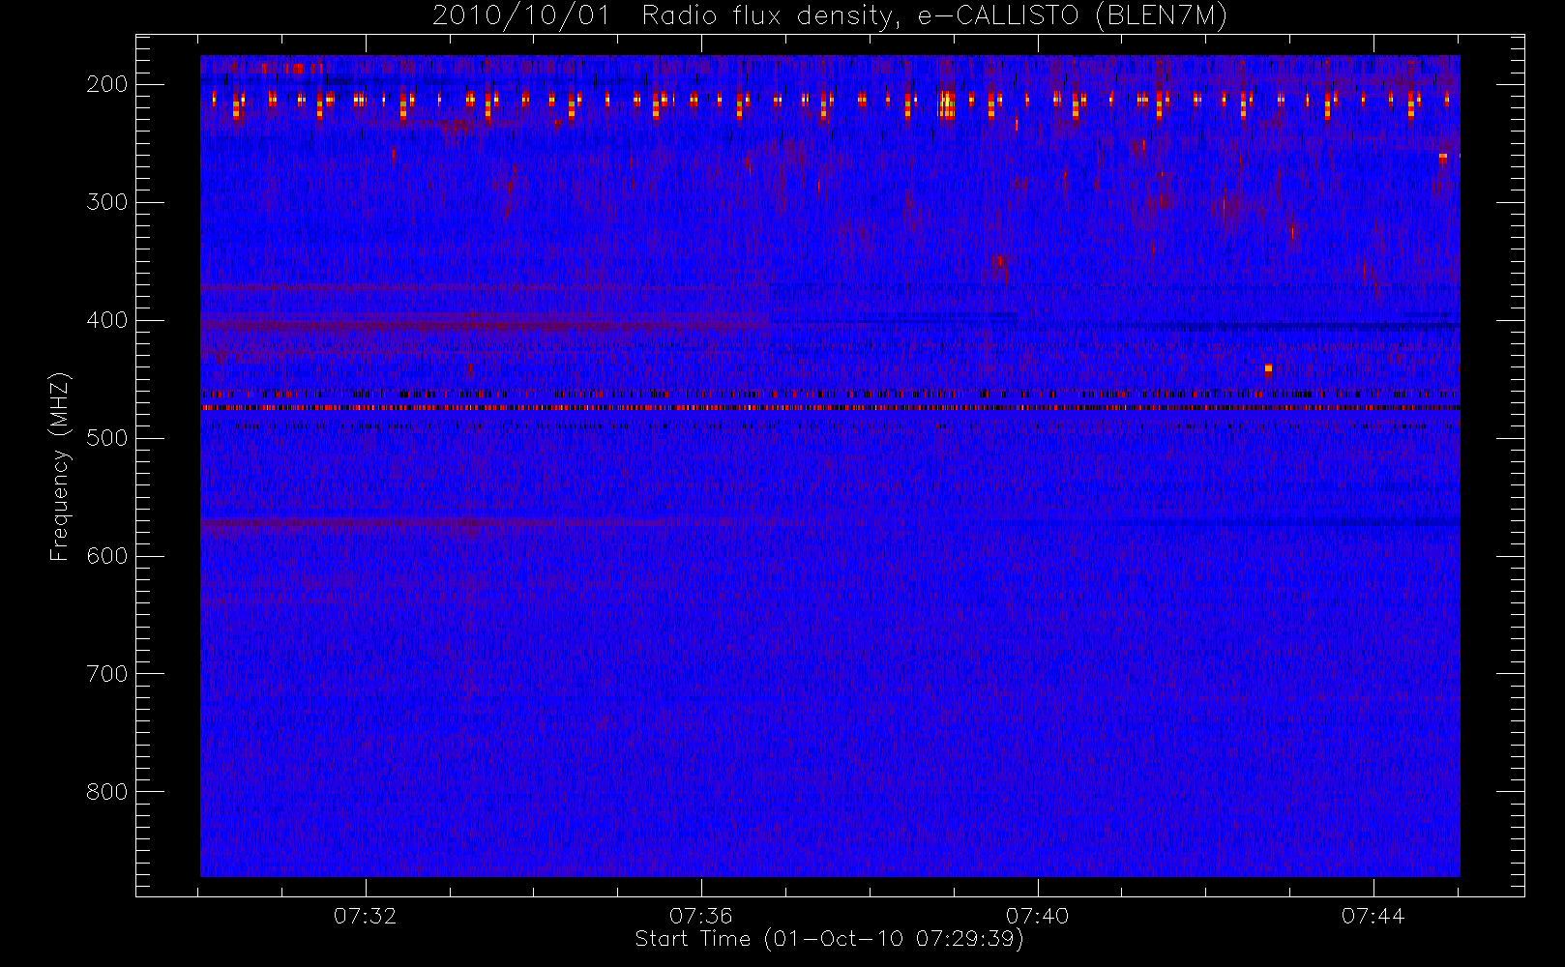Click the 07:36 time tick label
The width and height of the screenshot is (1565, 967).
coord(701,916)
